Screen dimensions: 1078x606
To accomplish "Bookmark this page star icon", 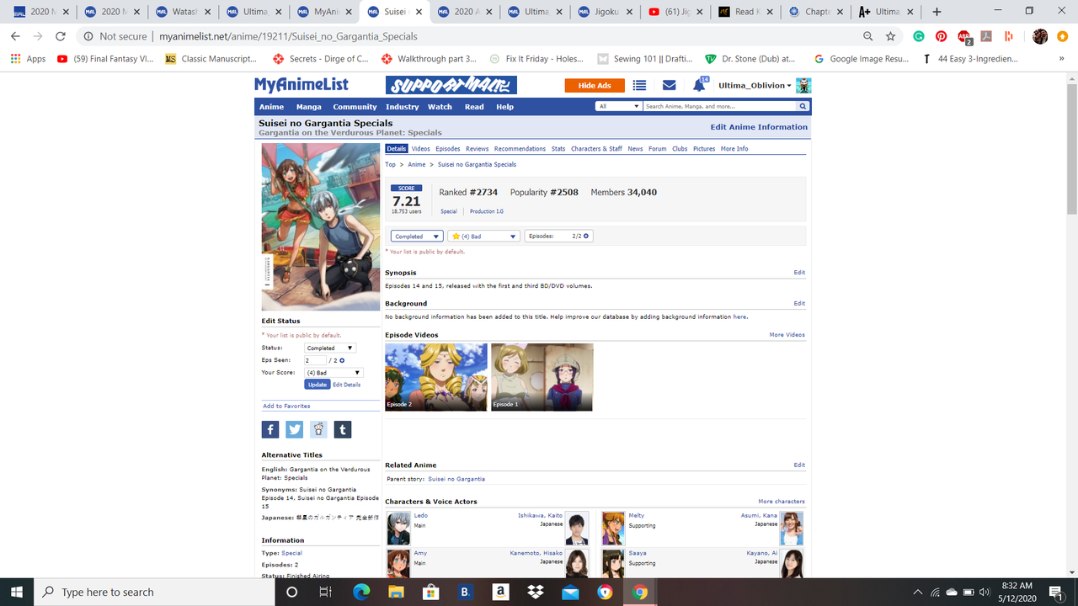I will [x=890, y=36].
